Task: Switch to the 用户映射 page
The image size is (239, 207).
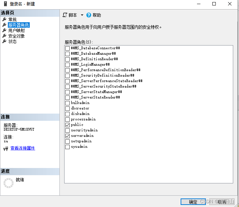Action: (x=16, y=30)
